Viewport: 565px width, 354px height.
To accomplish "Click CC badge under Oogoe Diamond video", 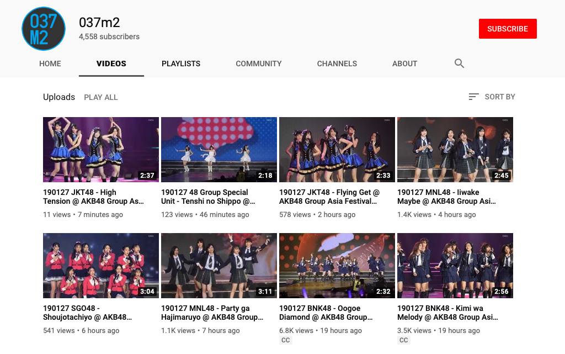I will coord(285,340).
